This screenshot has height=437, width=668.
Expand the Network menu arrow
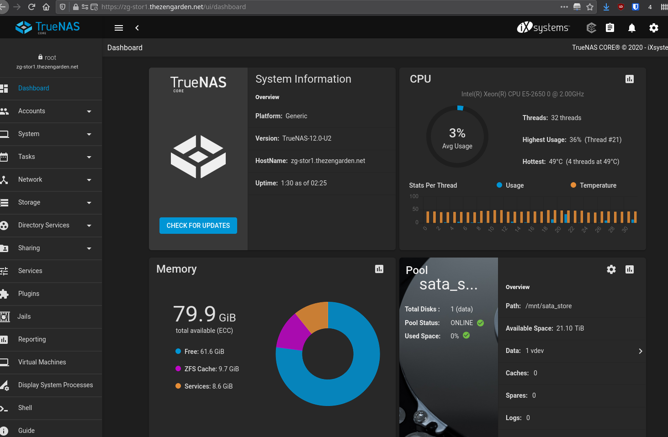(89, 180)
